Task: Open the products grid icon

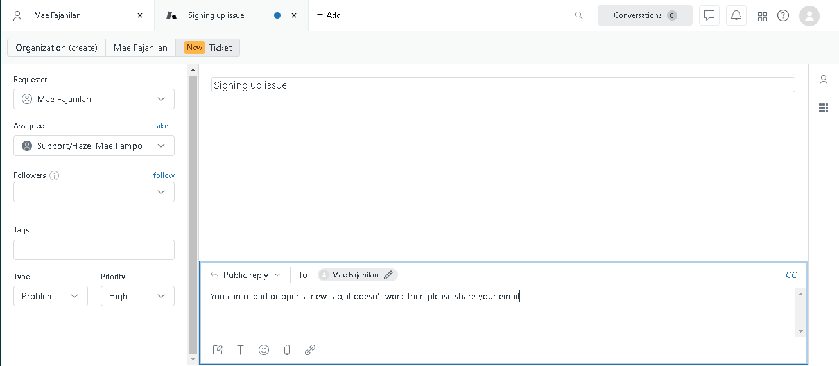Action: click(x=763, y=16)
